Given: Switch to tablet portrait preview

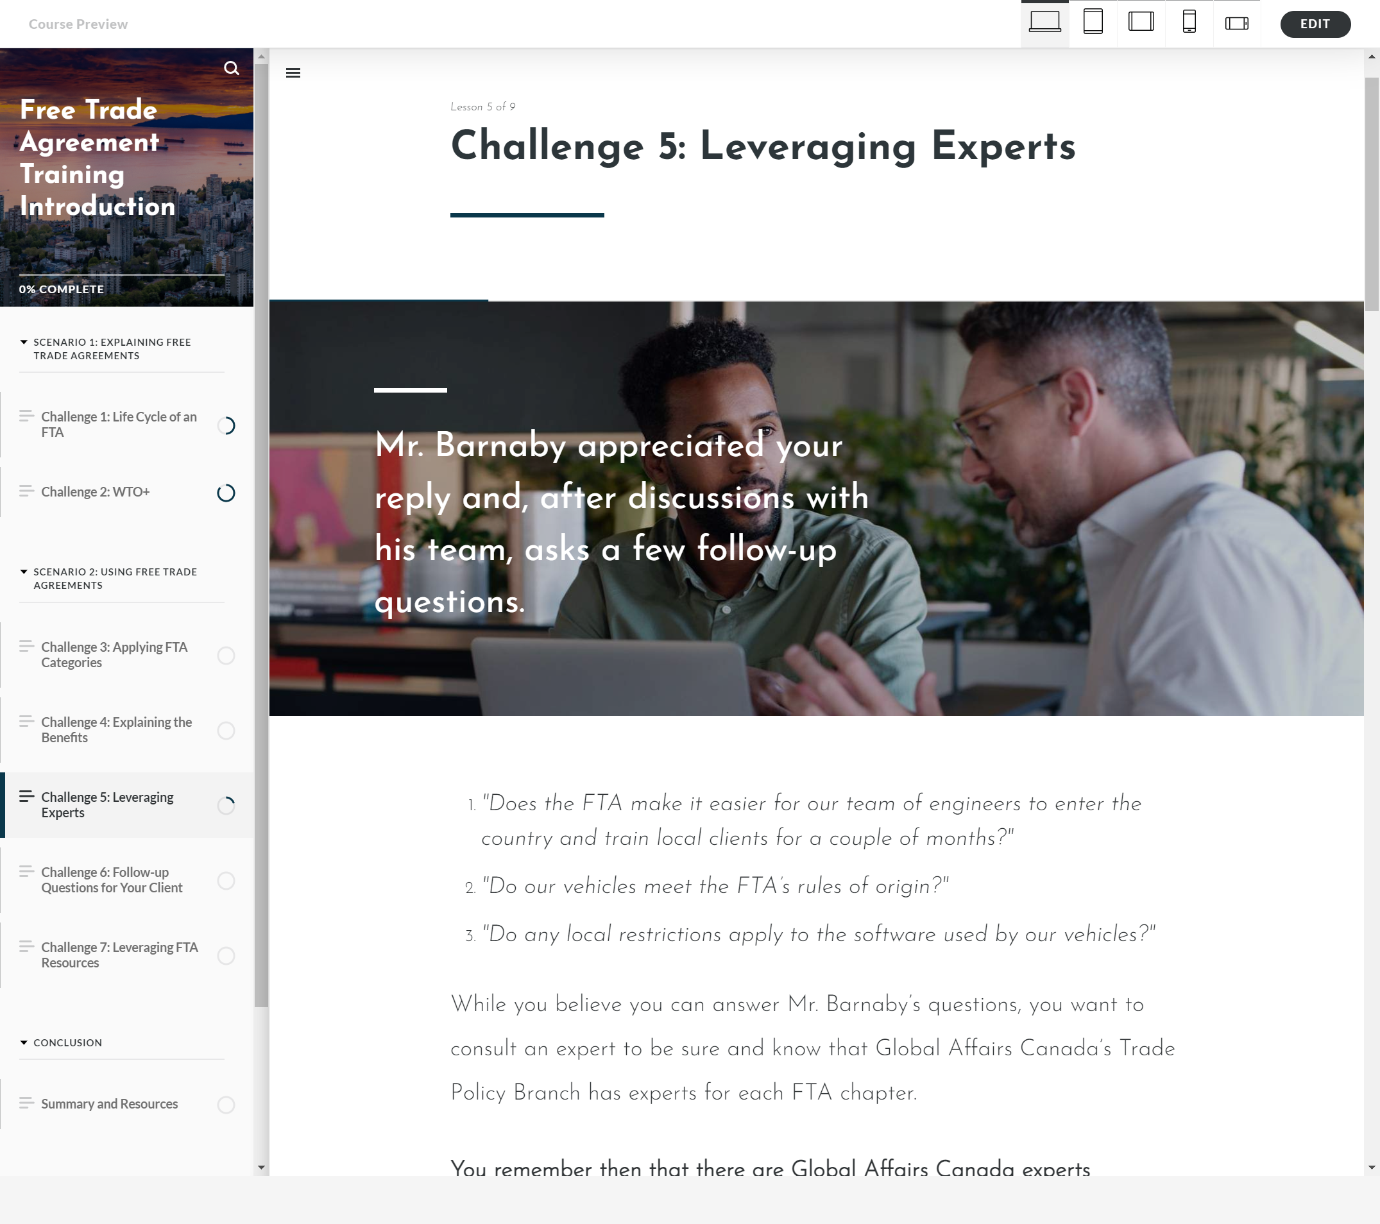Looking at the screenshot, I should click(1093, 23).
